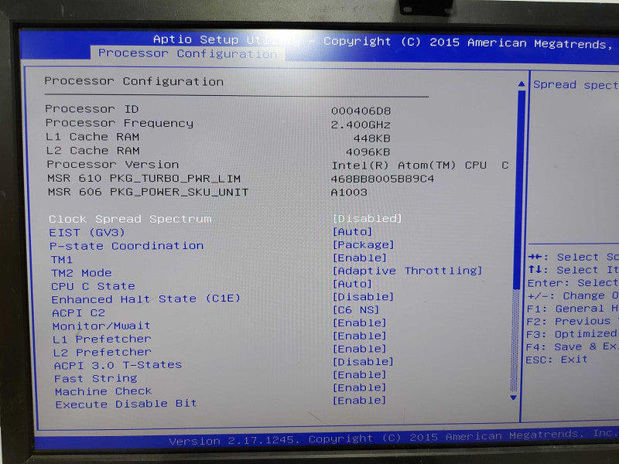The width and height of the screenshot is (619, 464).
Task: Select the L2 Prefetcher setting
Action: click(x=102, y=352)
